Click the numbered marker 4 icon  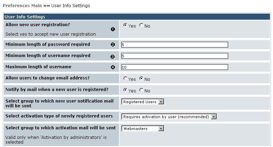[113, 67]
